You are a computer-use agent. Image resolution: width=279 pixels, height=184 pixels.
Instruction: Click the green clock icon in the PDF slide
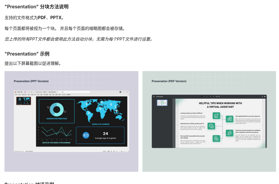tap(211, 126)
